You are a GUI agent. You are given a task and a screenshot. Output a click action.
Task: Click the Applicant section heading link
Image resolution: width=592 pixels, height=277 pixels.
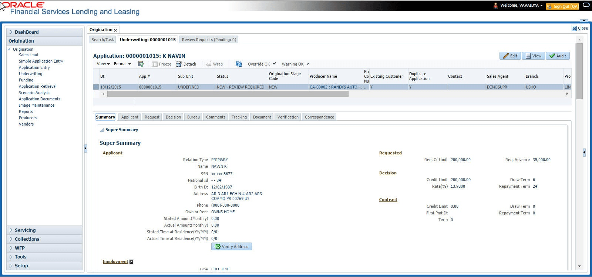112,153
